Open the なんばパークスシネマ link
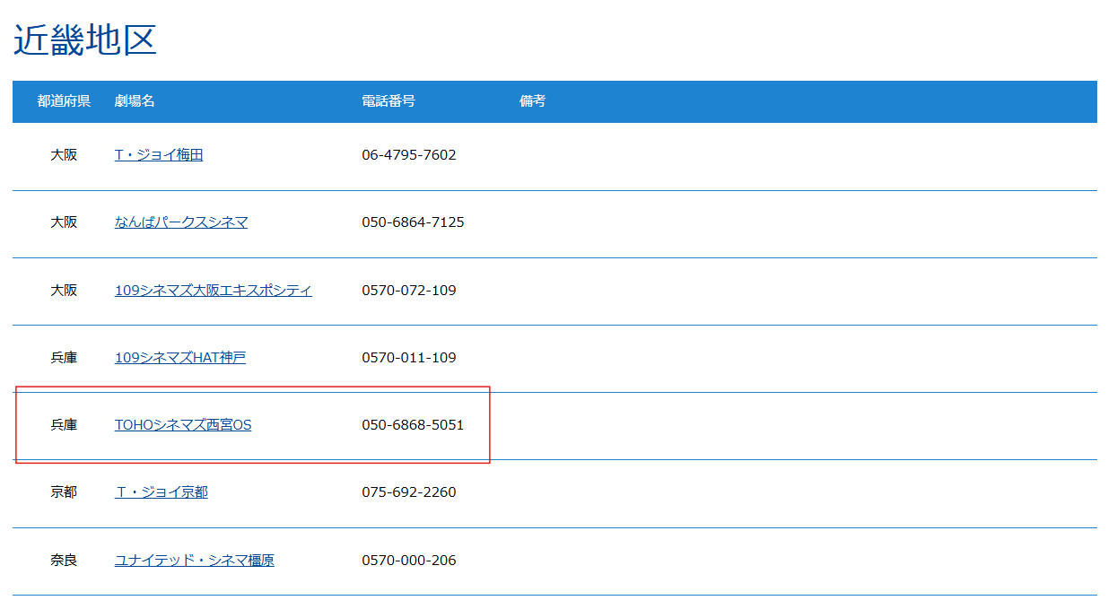The image size is (1117, 609). click(x=181, y=222)
